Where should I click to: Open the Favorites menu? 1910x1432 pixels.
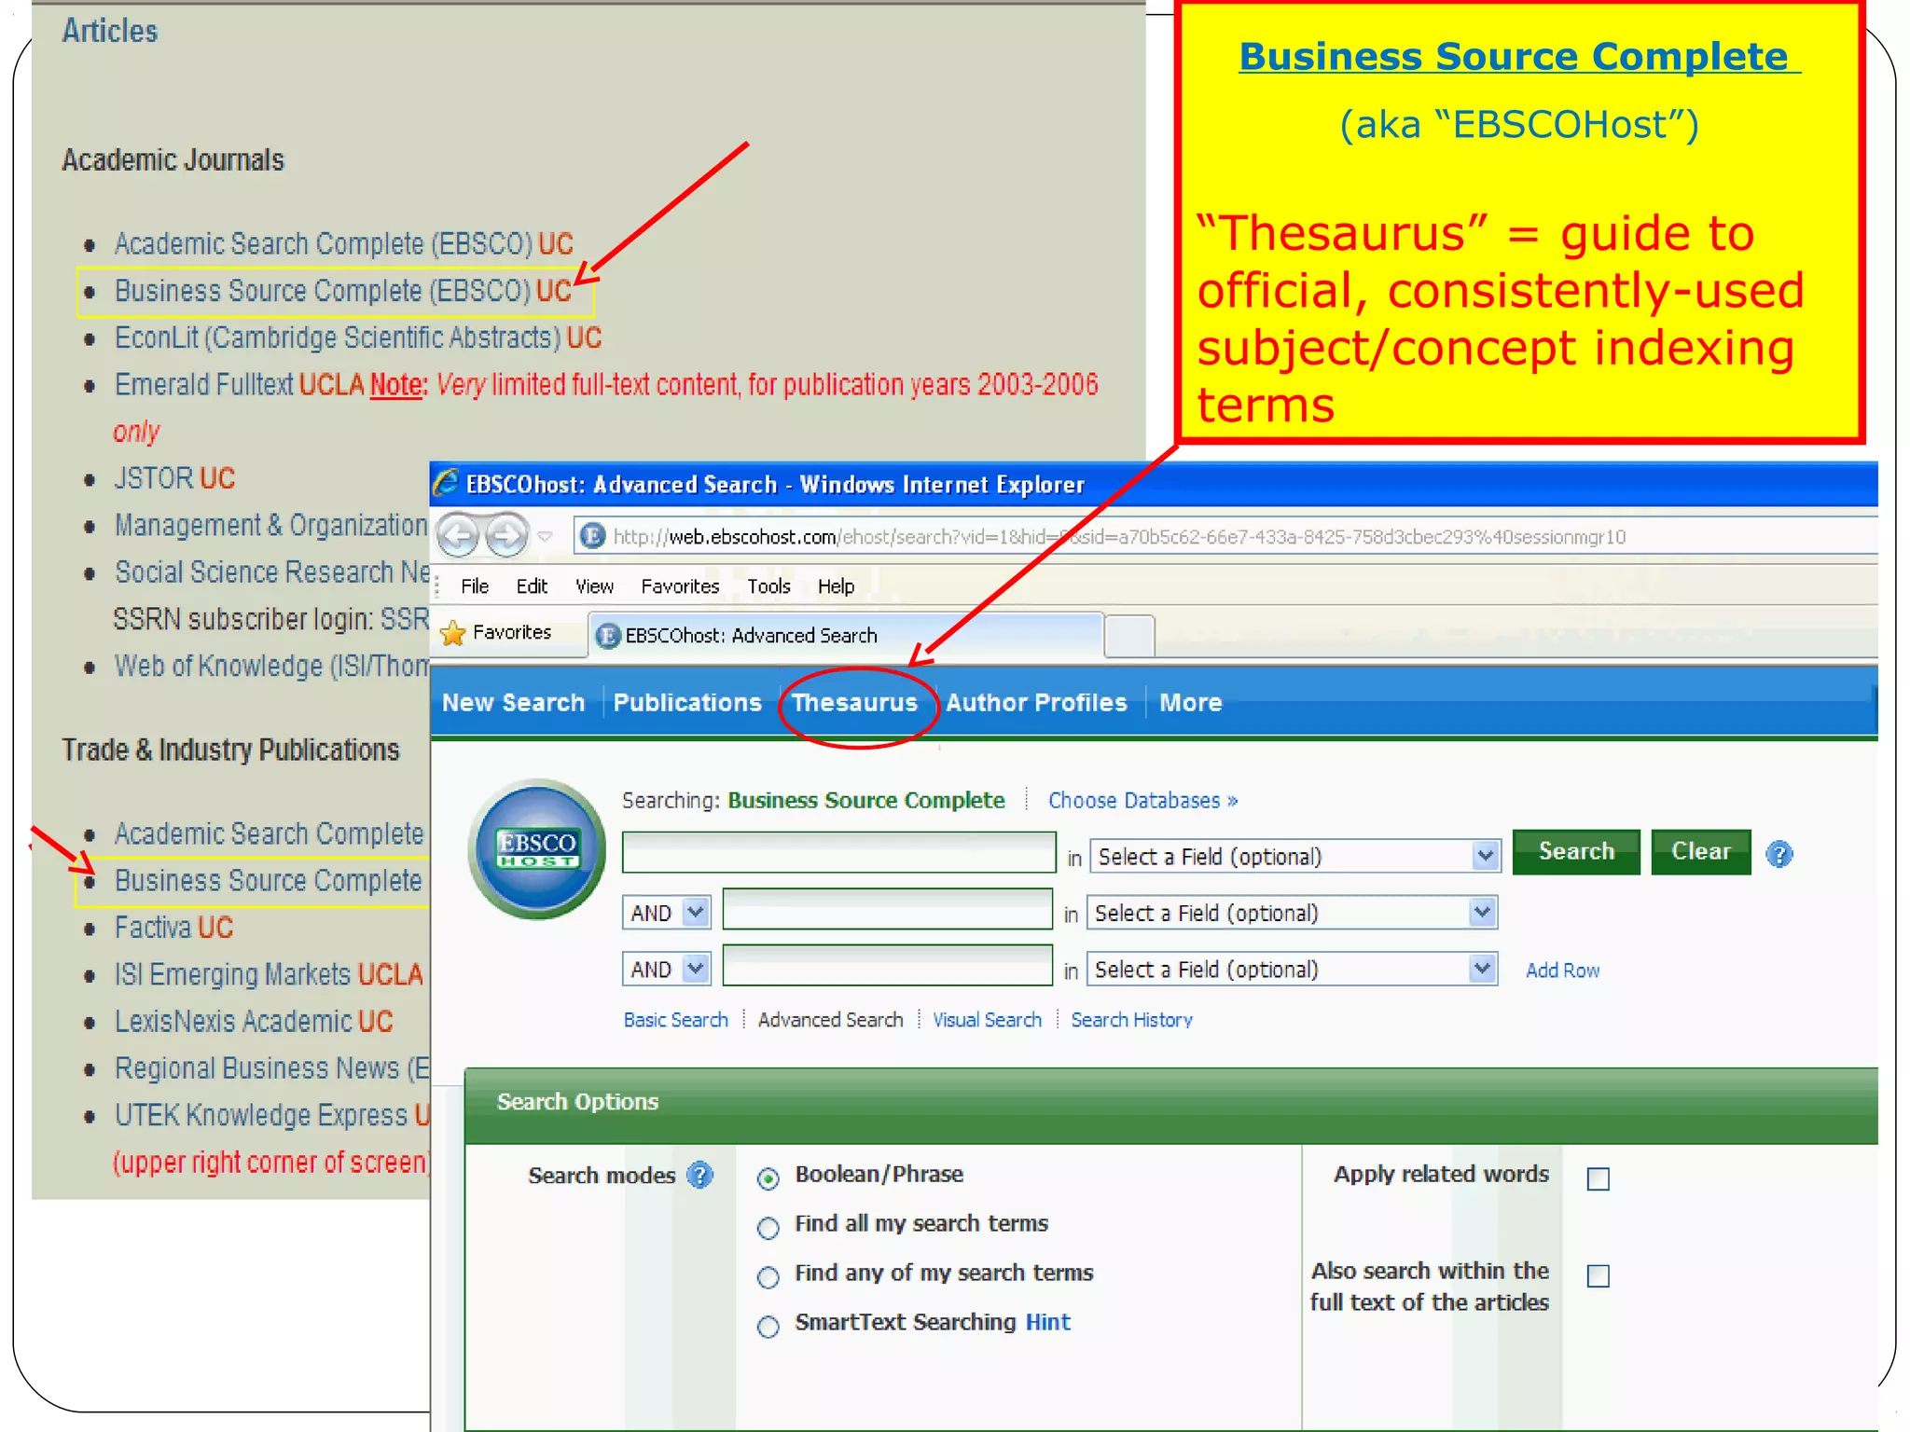pos(680,586)
